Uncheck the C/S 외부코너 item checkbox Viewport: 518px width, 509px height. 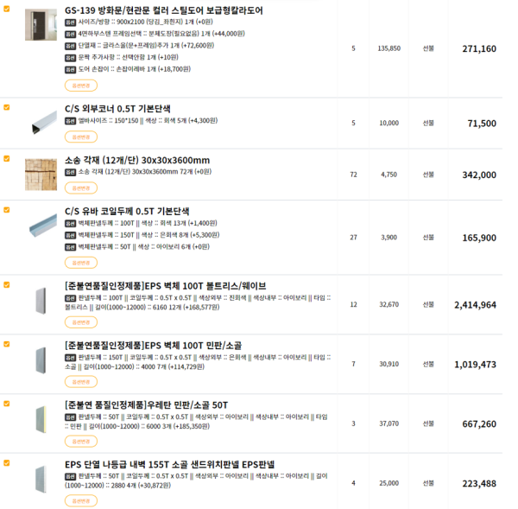[7, 108]
